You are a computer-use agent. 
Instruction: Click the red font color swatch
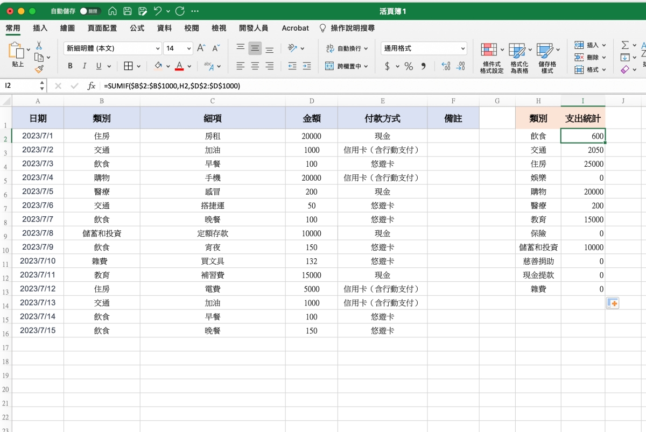[179, 66]
